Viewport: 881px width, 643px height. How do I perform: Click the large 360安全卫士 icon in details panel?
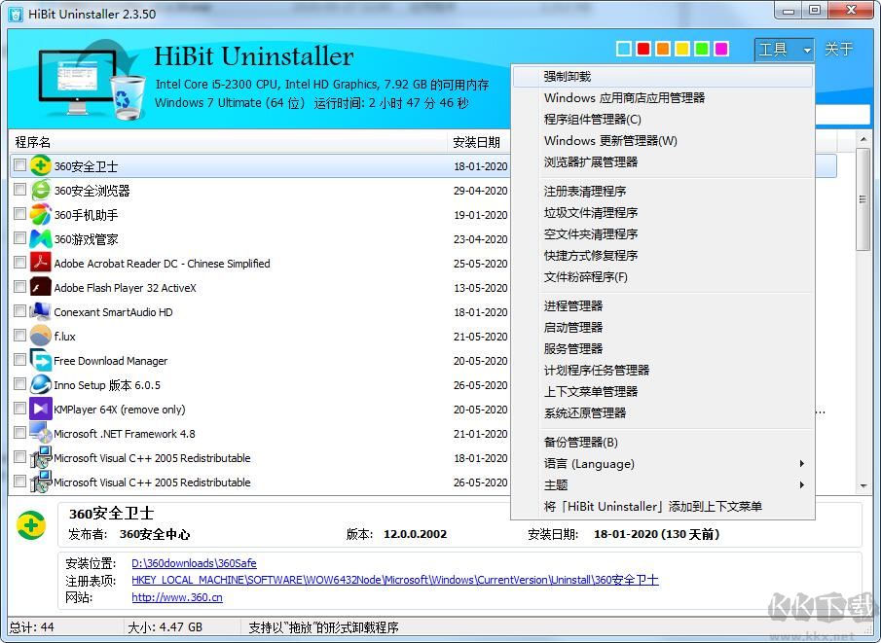click(31, 525)
